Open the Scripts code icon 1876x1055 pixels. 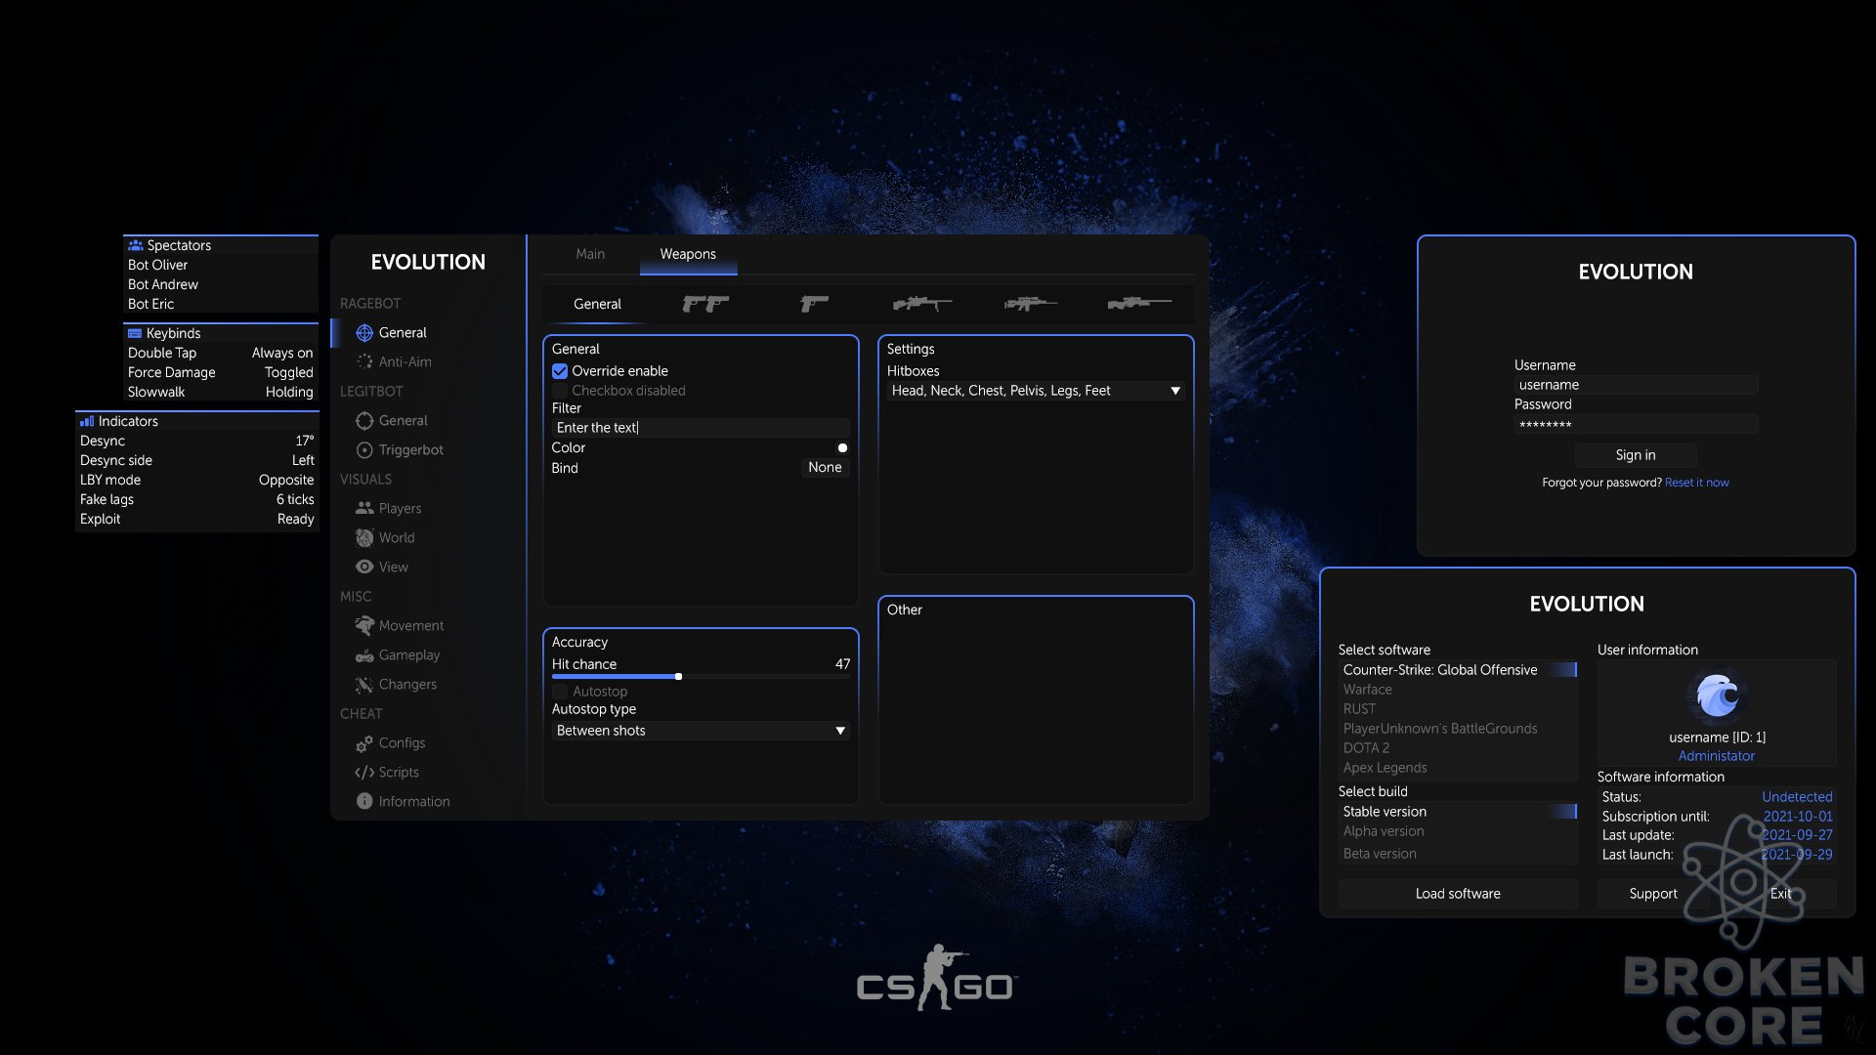pos(364,773)
